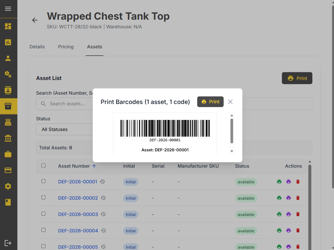Close the Print Barcodes dialog

pos(230,102)
